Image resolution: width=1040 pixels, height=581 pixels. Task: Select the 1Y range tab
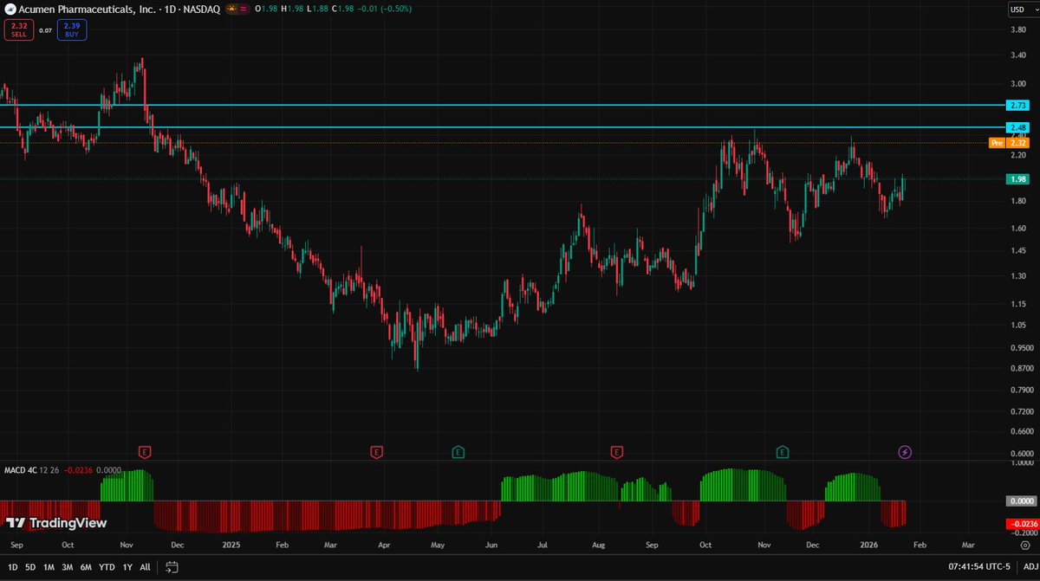tap(127, 567)
